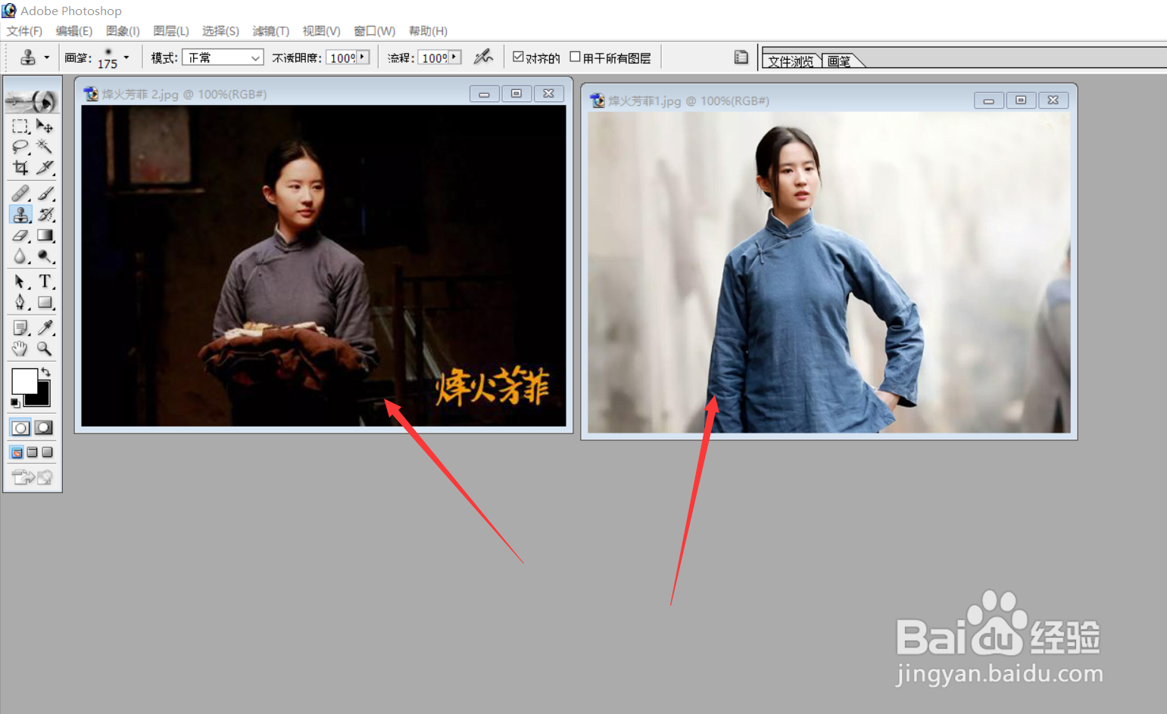Open the 图象(I) menu
Viewport: 1167px width, 714px height.
(123, 31)
